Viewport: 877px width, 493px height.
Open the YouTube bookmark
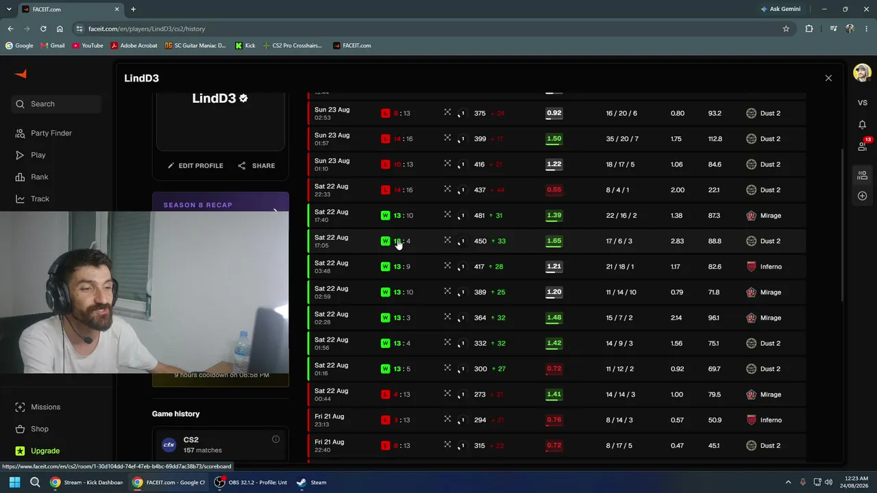(x=88, y=46)
